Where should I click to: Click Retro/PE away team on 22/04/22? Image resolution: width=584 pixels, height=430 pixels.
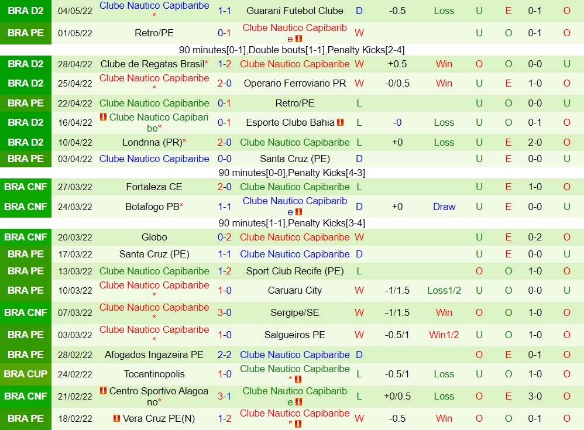[x=294, y=103]
